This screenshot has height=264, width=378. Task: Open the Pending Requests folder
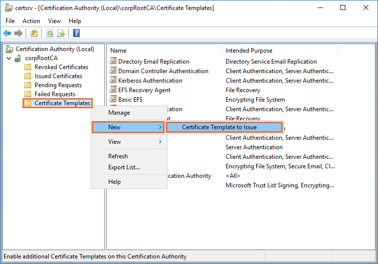pyautogui.click(x=58, y=85)
